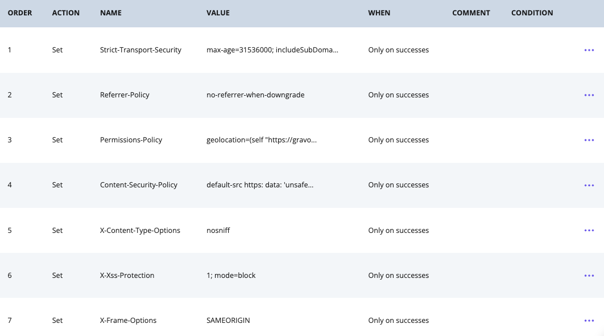Viewport: 604px width, 336px height.
Task: Open the more actions menu for Content-Security-Policy
Action: pos(589,185)
